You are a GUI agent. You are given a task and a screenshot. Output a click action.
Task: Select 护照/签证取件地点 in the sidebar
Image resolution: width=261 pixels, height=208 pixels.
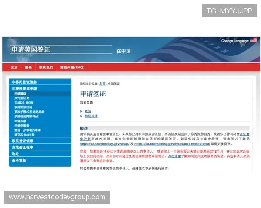pos(27,117)
